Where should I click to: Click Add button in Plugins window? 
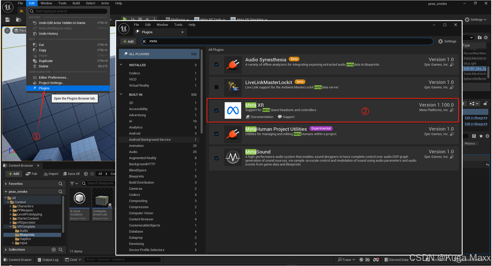click(128, 41)
